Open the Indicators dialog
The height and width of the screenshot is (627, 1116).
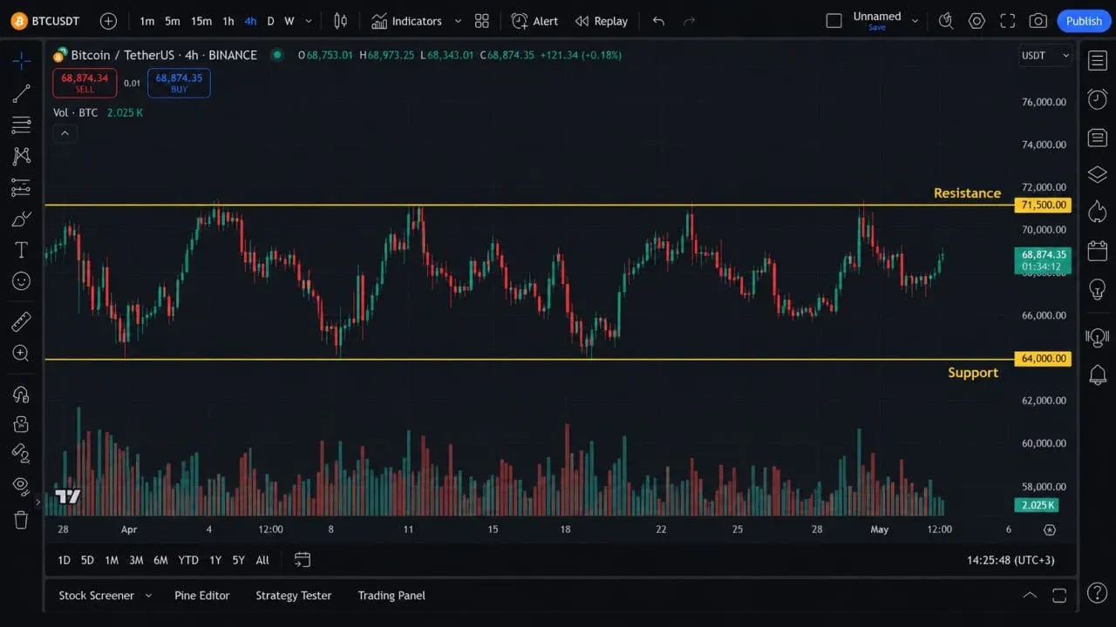[x=406, y=21]
